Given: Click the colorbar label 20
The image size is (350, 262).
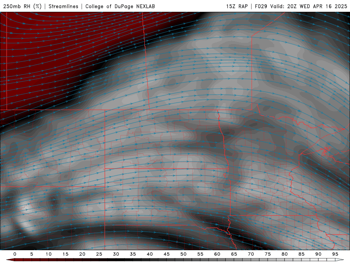Looking at the screenshot, I should pyautogui.click(x=82, y=254).
